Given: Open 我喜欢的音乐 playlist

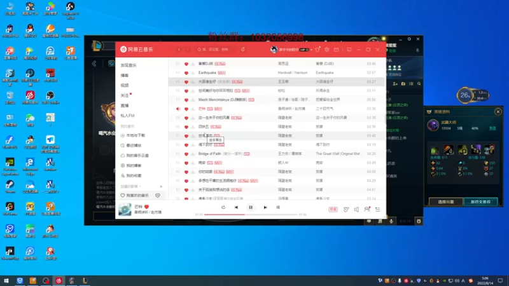Looking at the screenshot, I should (x=137, y=196).
